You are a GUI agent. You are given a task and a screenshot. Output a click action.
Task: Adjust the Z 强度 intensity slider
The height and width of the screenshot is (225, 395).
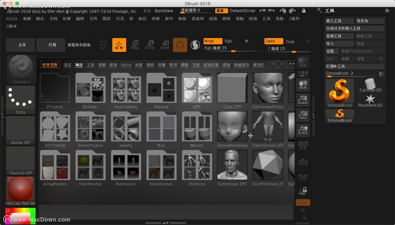[287, 49]
